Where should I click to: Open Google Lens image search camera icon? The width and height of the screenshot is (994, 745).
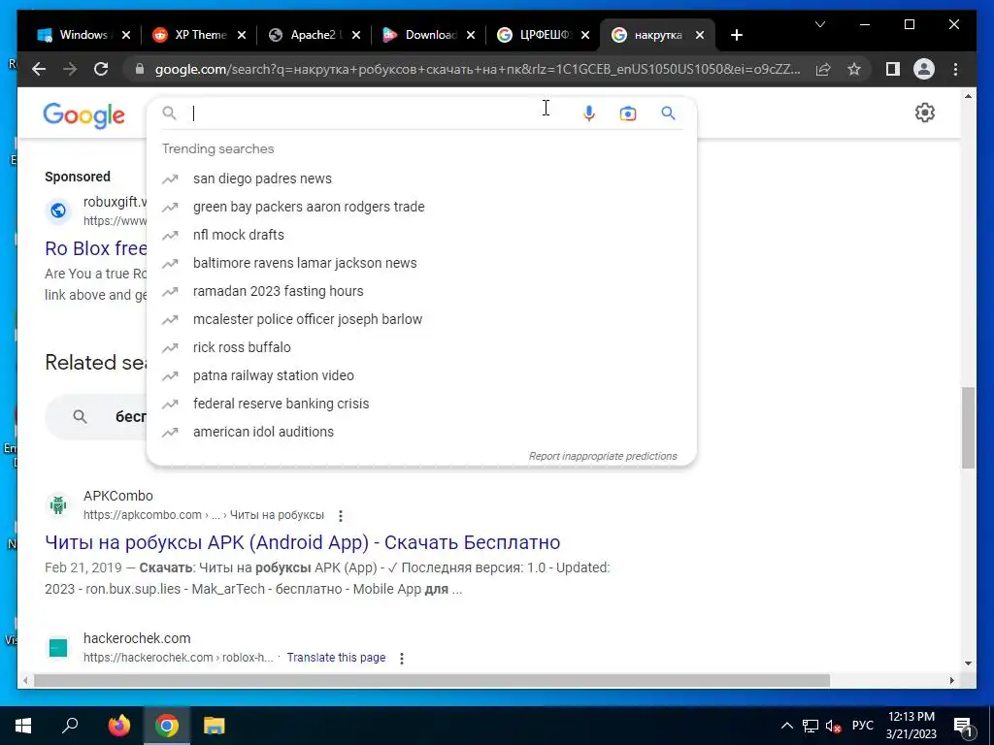click(x=628, y=113)
